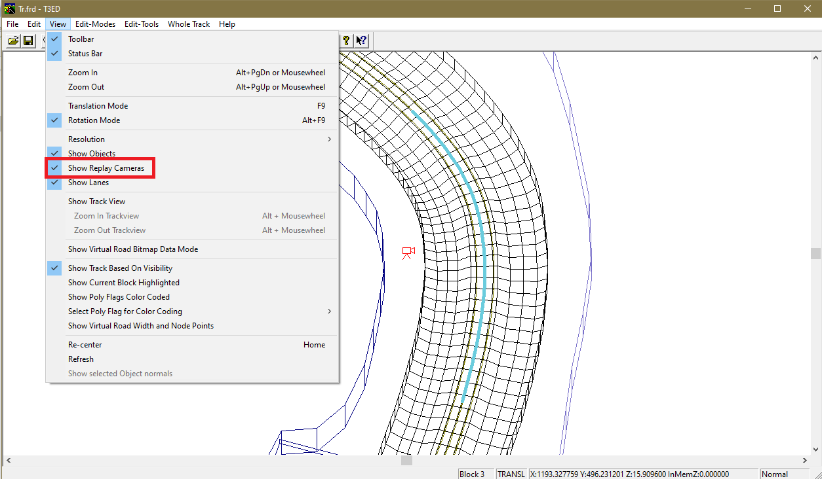Choose Re-center menu entry
822x479 pixels.
[192, 345]
